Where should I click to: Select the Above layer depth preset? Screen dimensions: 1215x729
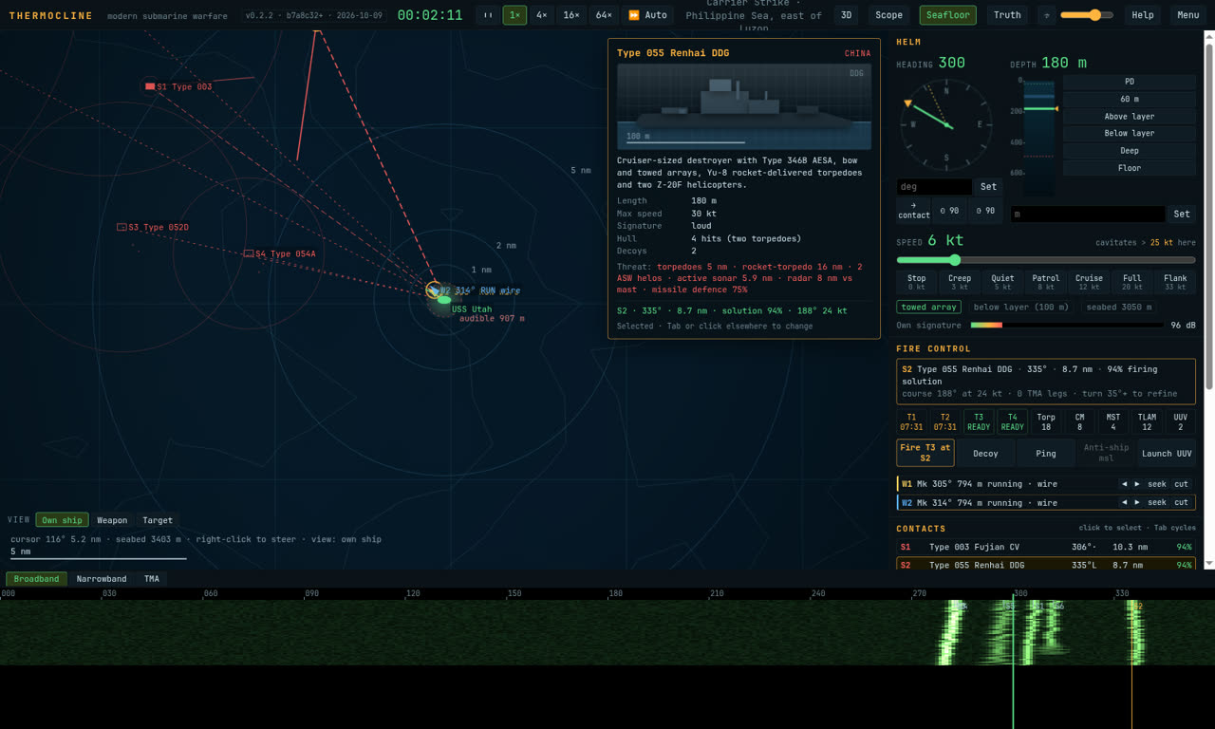pos(1130,116)
